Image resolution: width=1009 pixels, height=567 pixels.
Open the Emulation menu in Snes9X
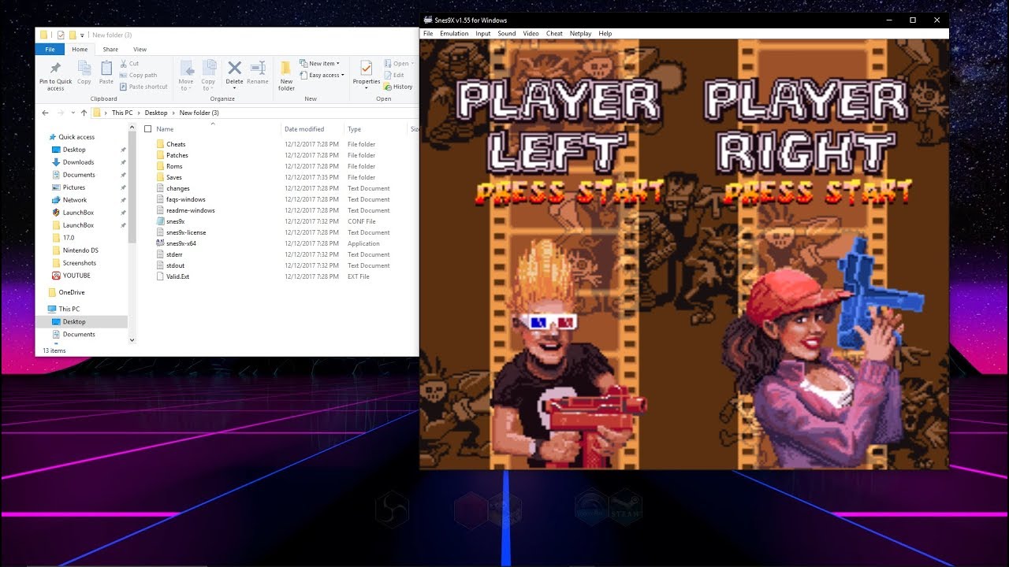pos(454,34)
